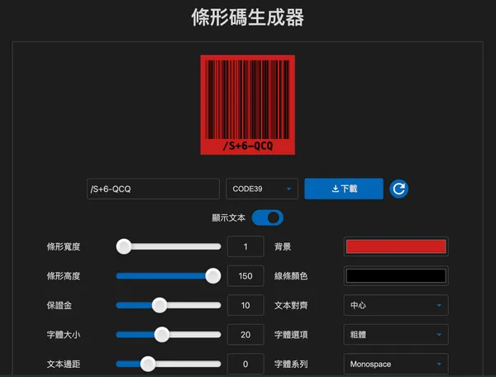Click the 保證金 margin slider handle
Image resolution: width=496 pixels, height=377 pixels.
(x=160, y=305)
